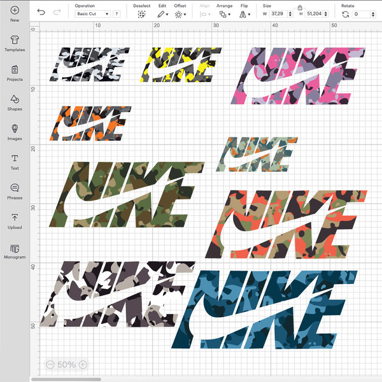Click the horizontal canvas scrollbar
The height and width of the screenshot is (382, 382).
click(x=66, y=379)
